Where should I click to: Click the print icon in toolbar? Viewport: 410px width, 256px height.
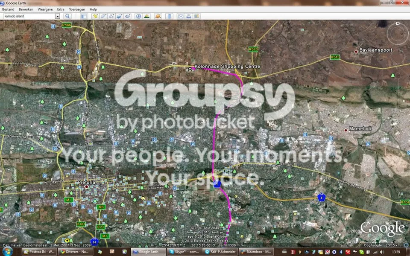click(188, 16)
